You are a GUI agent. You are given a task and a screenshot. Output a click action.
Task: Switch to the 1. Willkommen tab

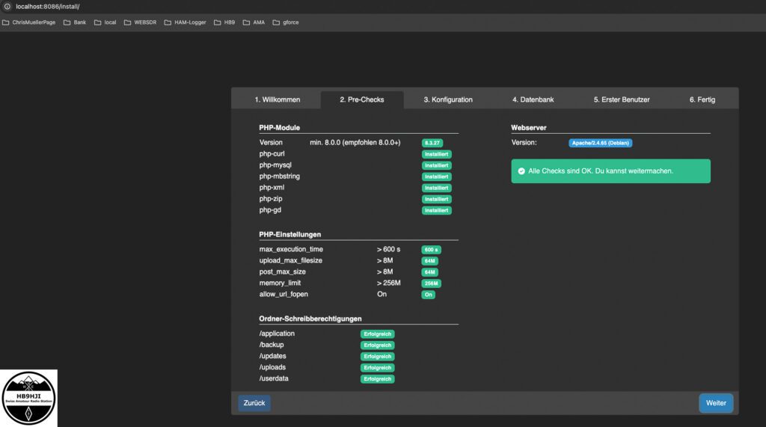point(278,99)
